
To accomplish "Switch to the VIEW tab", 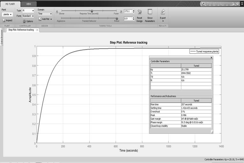I will pos(29,4).
